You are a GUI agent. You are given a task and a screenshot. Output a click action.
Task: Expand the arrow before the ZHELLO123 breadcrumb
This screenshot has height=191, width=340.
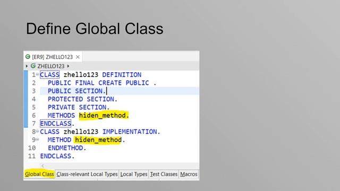[x=27, y=66]
